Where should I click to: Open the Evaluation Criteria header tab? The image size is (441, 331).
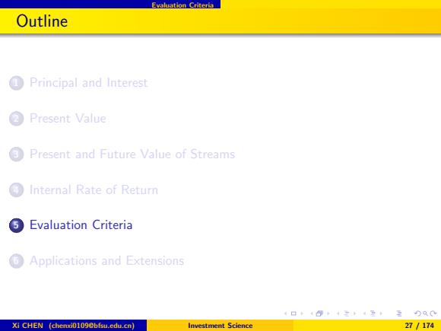182,5
